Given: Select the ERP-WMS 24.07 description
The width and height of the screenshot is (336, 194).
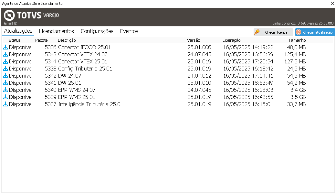Looking at the screenshot, I should [x=77, y=90].
